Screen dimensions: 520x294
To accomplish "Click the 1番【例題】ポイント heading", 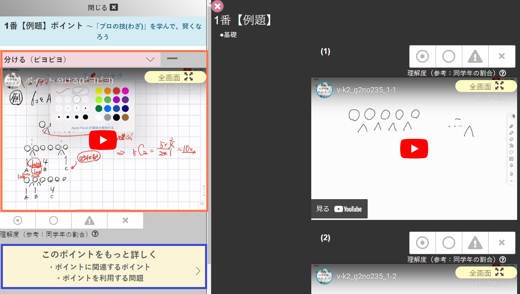I will [44, 26].
